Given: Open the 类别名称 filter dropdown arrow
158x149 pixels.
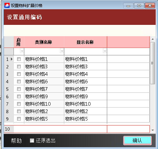Looking at the screenshot, I should (x=62, y=51).
